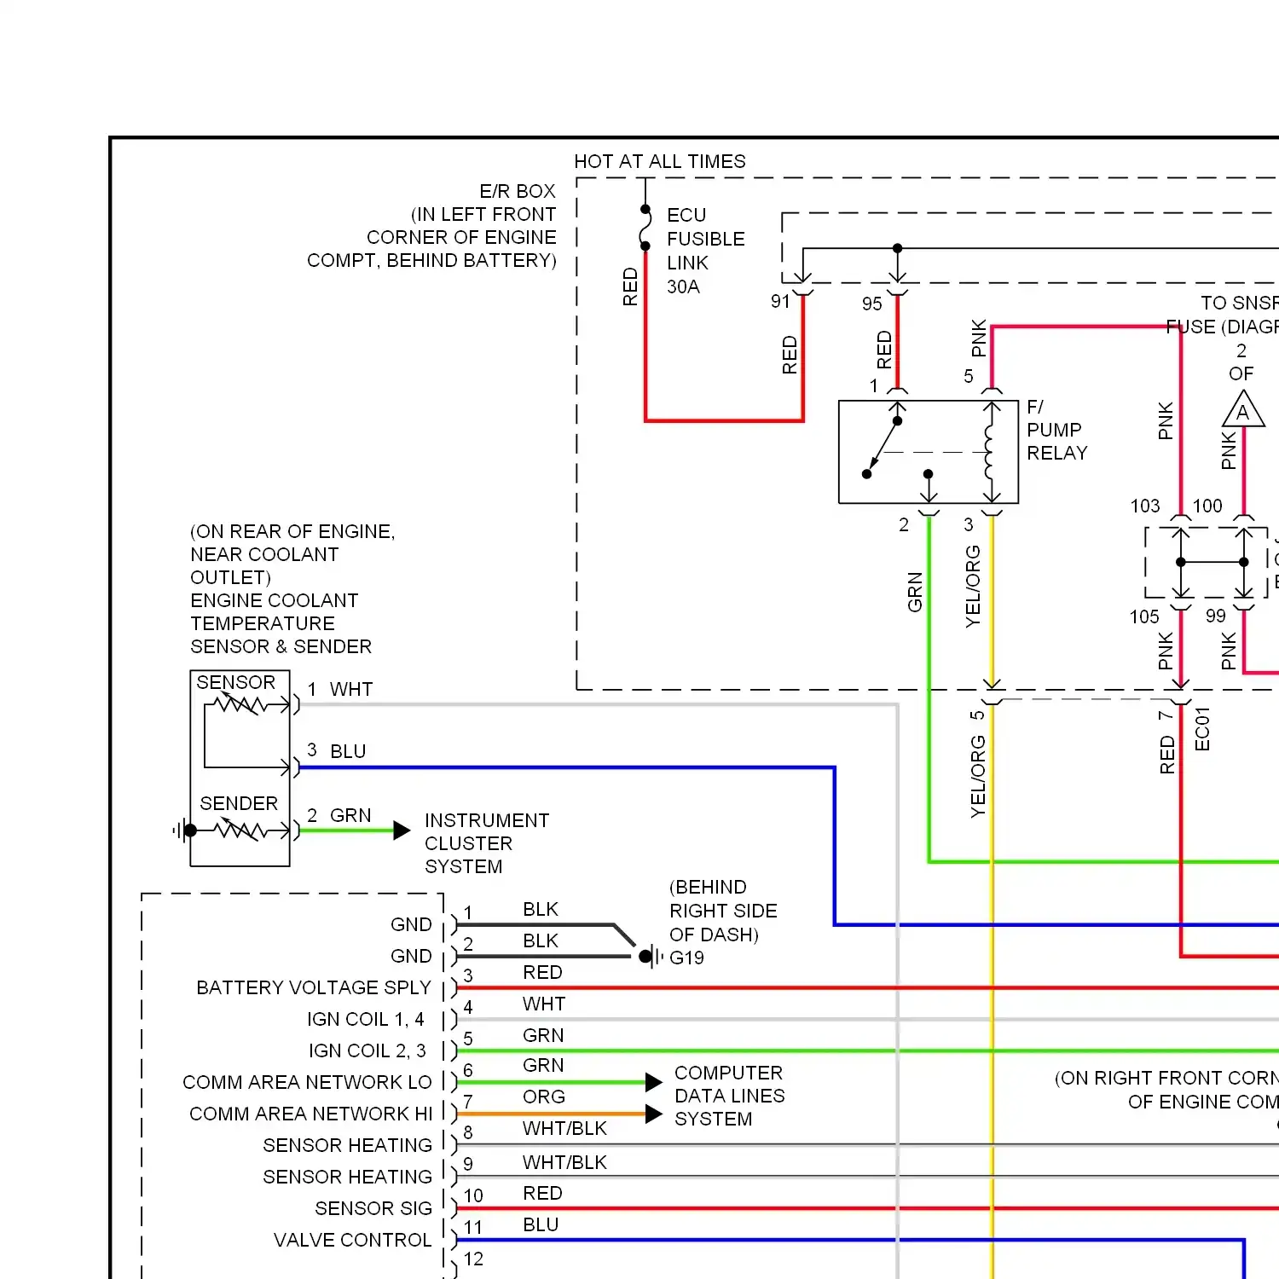Click the orange wire arrowhead to Computer Data Lines

click(654, 1114)
